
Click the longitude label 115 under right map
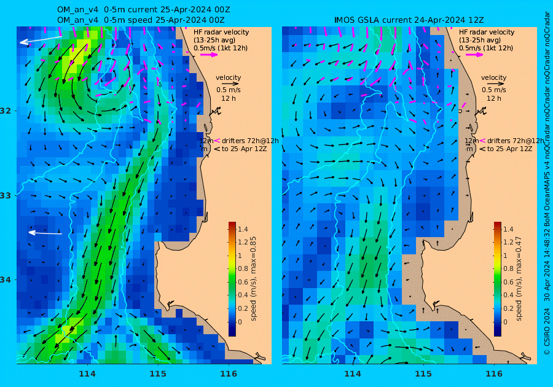[x=423, y=374]
